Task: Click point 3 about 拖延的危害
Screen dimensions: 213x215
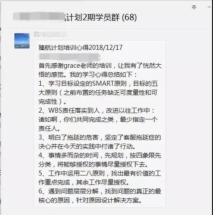Action: click(x=100, y=137)
